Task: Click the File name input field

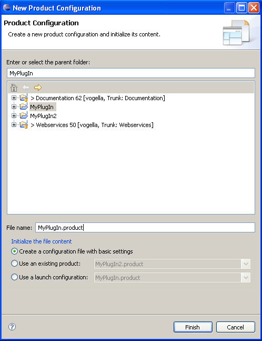Action: coord(145,228)
